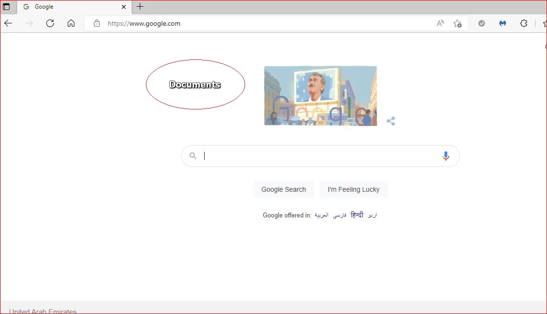
Task: Go to the browser home page
Action: pyautogui.click(x=71, y=23)
